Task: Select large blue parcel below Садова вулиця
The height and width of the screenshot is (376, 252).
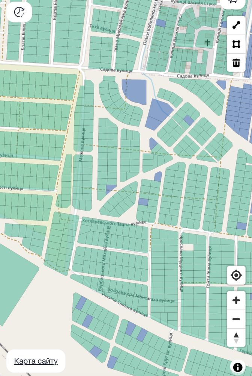Action: point(135,91)
